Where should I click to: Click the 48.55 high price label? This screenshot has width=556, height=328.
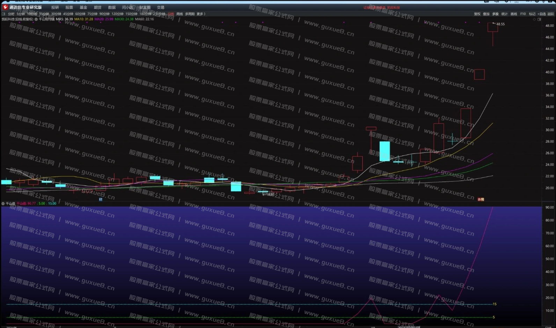coord(500,24)
